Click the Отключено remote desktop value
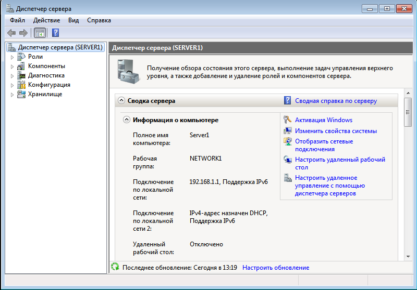The image size is (417, 290). point(206,244)
